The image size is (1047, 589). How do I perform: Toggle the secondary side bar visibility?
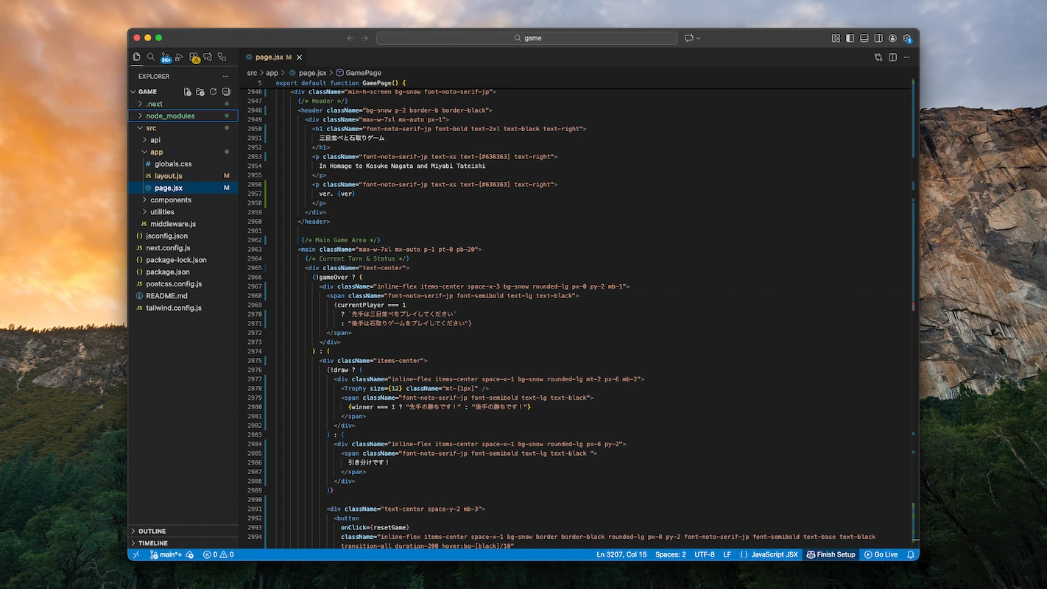pos(878,38)
